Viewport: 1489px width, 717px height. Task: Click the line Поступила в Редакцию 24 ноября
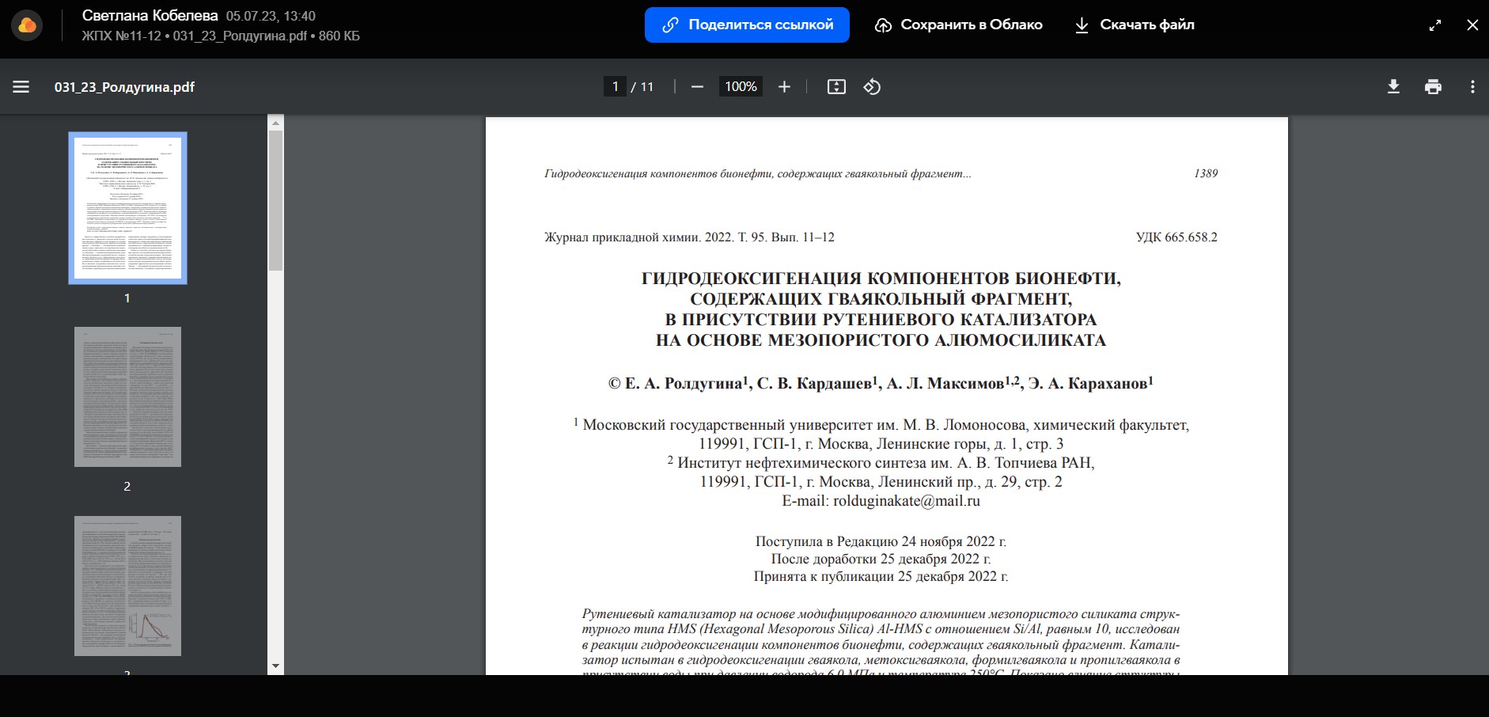(881, 541)
